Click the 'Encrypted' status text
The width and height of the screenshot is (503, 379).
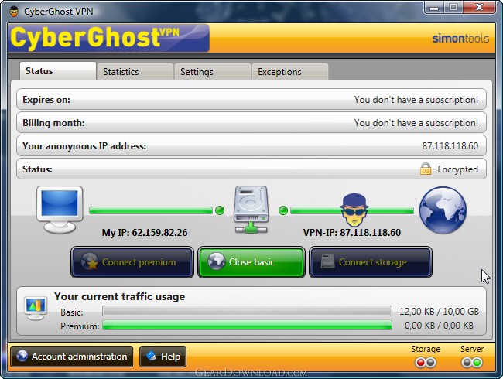(458, 169)
